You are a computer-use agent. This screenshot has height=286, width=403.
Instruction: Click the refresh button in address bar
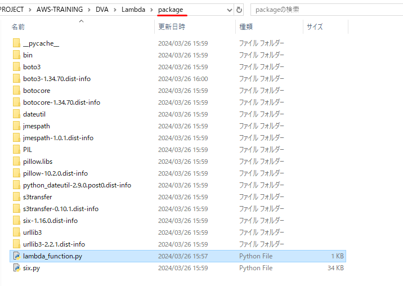(x=239, y=10)
